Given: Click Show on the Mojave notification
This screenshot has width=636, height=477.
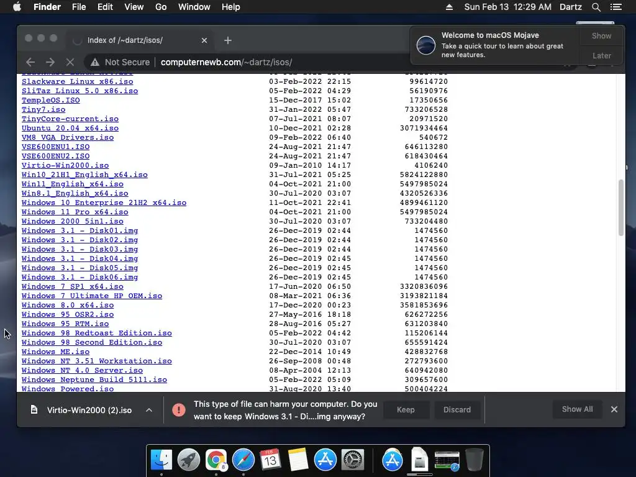Looking at the screenshot, I should tap(601, 35).
